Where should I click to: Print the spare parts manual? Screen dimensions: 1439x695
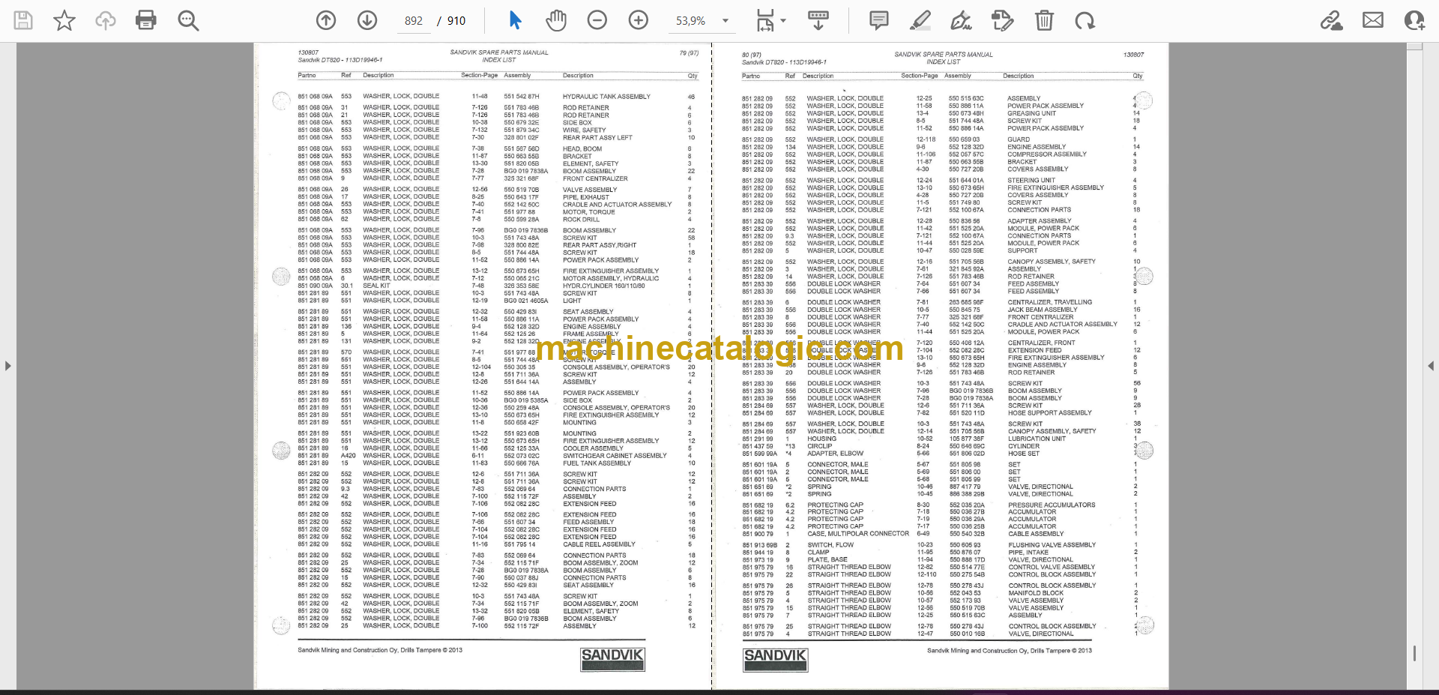146,20
